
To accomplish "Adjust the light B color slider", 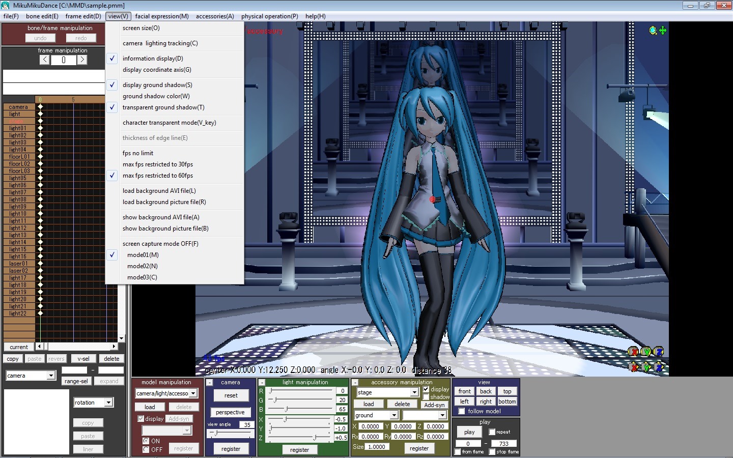I will point(286,409).
